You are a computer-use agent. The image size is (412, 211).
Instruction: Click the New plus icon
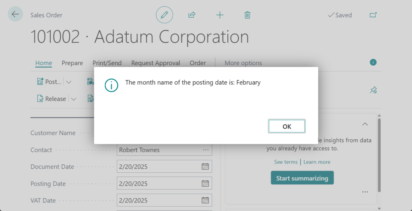coord(220,15)
